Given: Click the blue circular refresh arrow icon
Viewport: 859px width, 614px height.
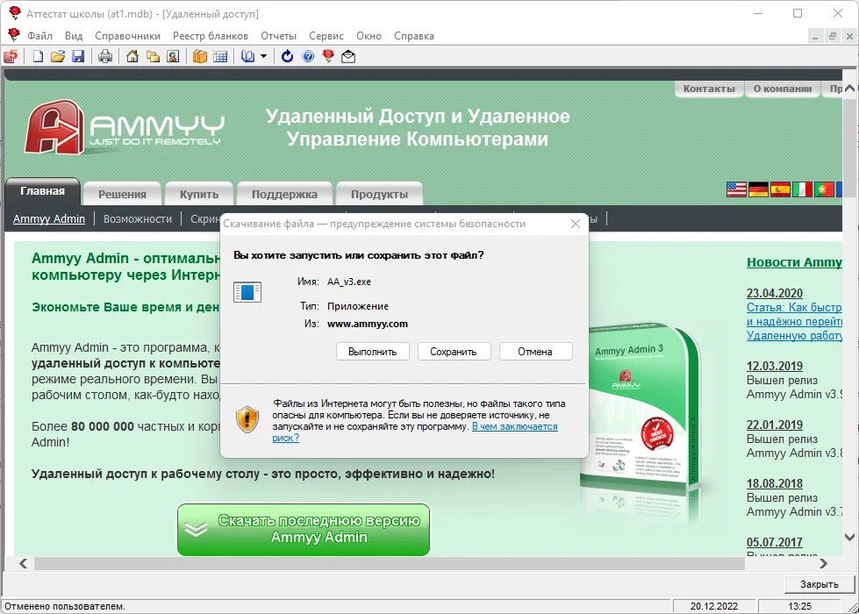Looking at the screenshot, I should [x=287, y=56].
